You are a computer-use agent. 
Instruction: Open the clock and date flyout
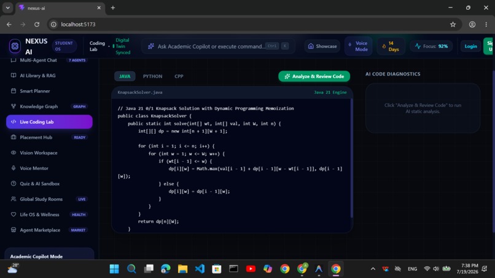(467, 269)
